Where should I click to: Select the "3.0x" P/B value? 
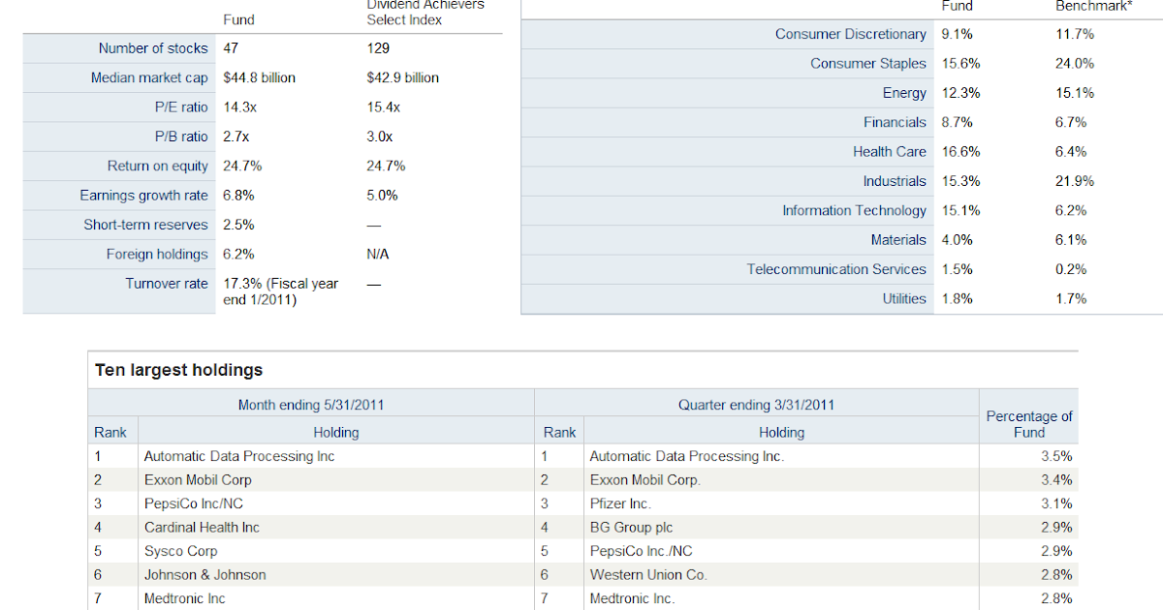point(380,137)
